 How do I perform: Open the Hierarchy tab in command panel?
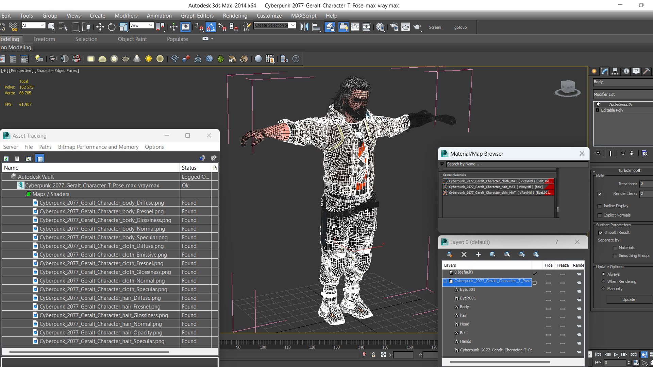point(615,71)
